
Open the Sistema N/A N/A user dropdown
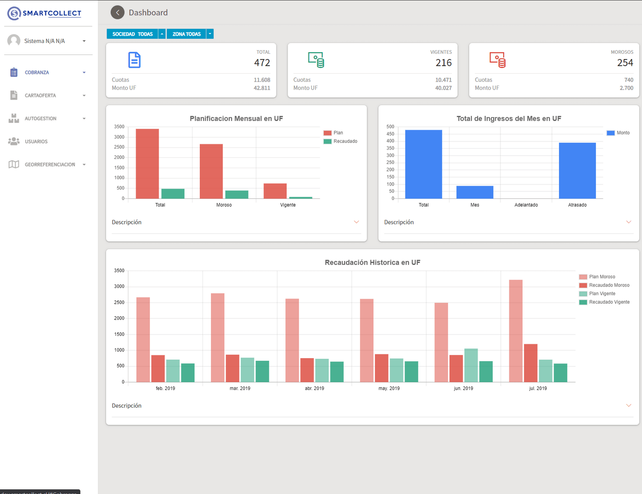tap(84, 41)
